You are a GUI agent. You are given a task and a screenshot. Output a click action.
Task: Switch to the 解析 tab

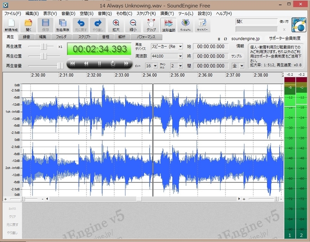tap(122, 37)
